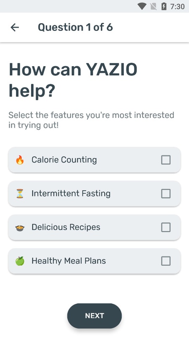Click the NEXT button
The width and height of the screenshot is (189, 337).
pos(94,316)
